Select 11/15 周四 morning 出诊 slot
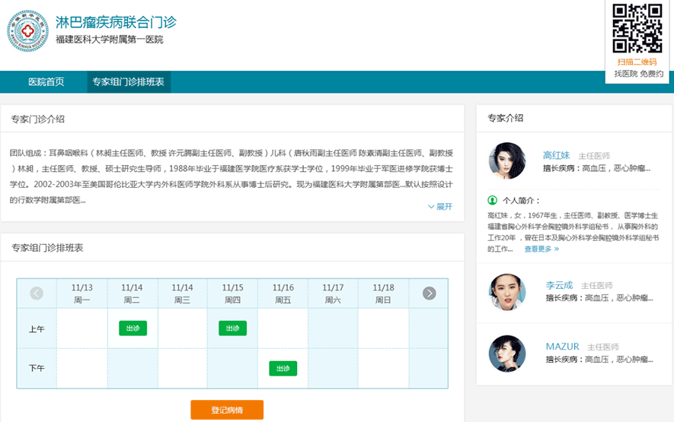 coord(232,328)
